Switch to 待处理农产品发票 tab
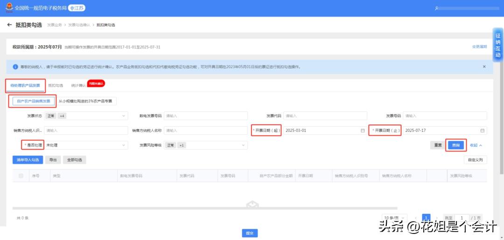The image size is (504, 240). (x=25, y=86)
